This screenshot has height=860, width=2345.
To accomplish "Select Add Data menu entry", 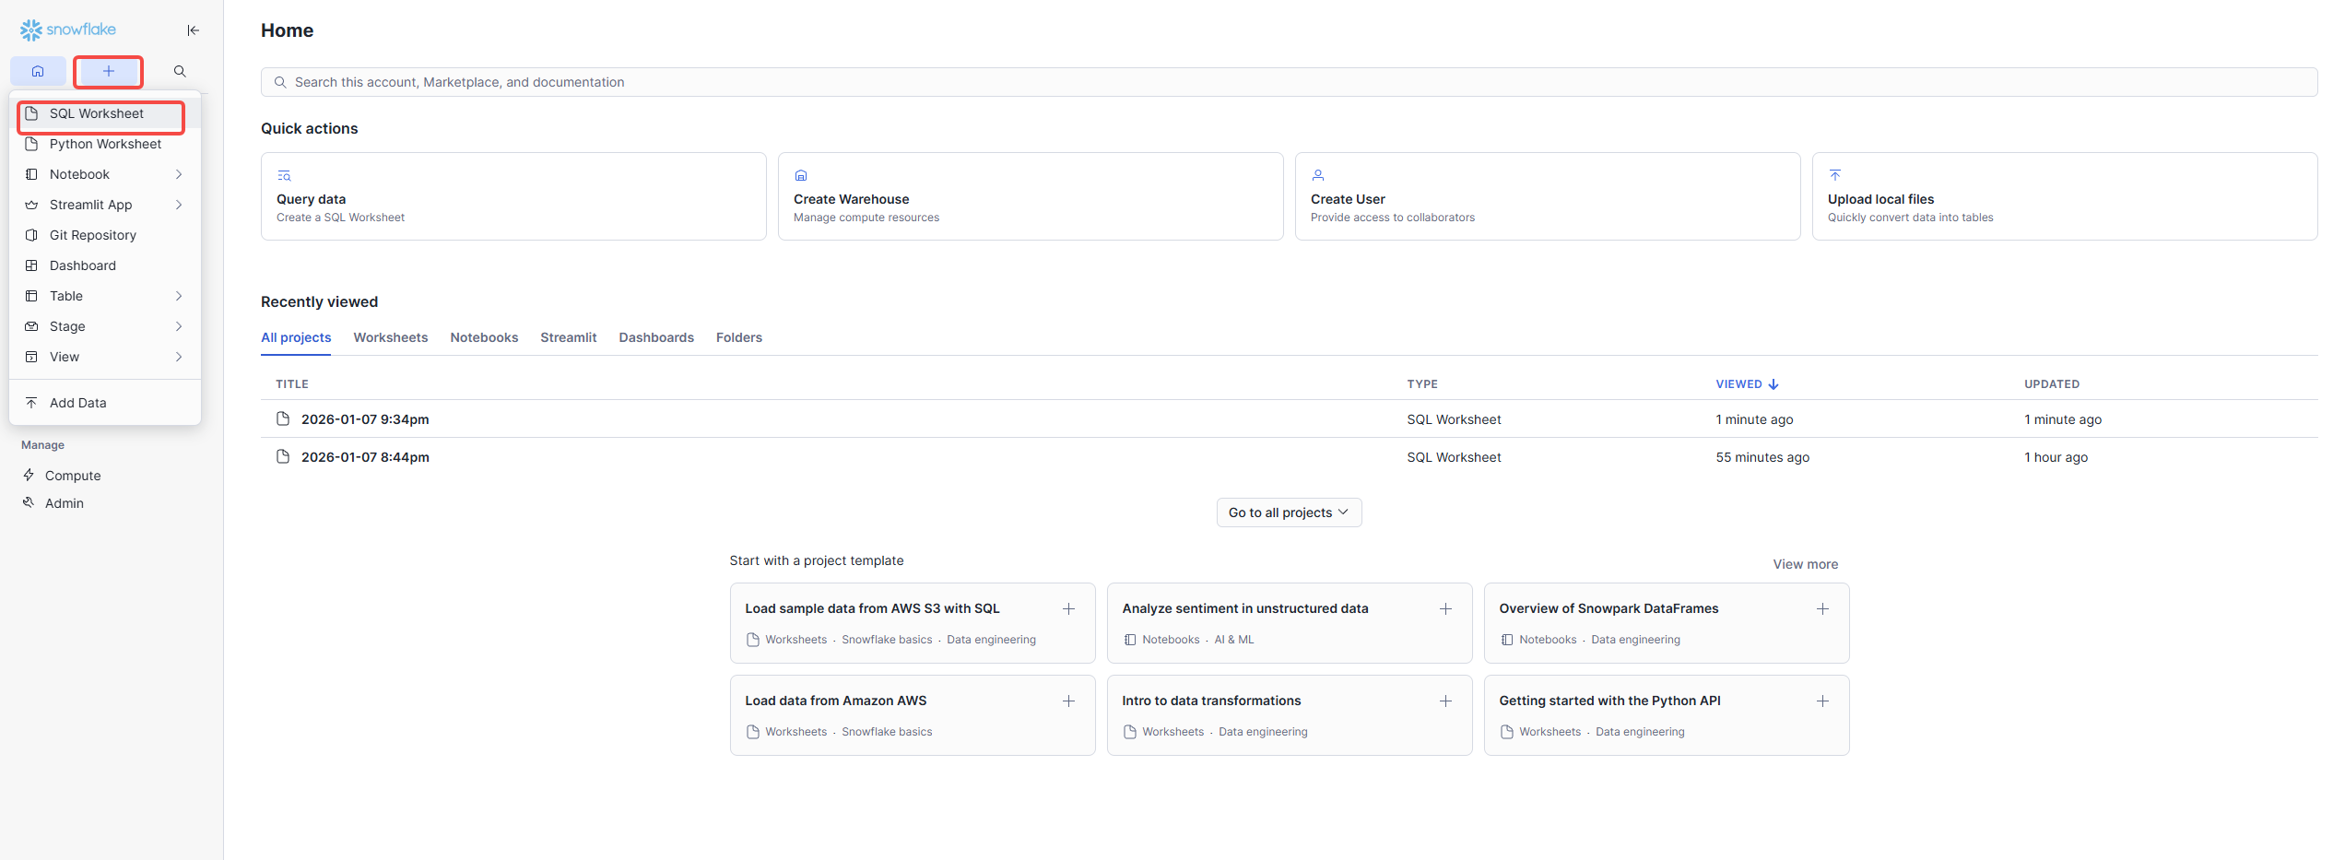I will click(105, 403).
